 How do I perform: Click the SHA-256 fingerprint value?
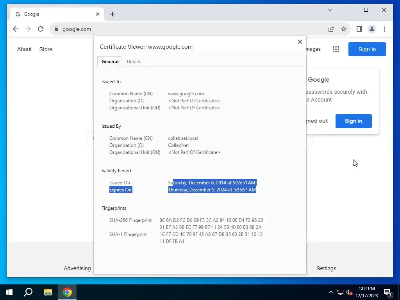(211, 224)
